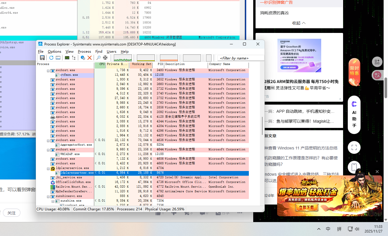The height and width of the screenshot is (236, 388).
Task: Click the spoolsv.exe printer icon
Action: point(53,117)
